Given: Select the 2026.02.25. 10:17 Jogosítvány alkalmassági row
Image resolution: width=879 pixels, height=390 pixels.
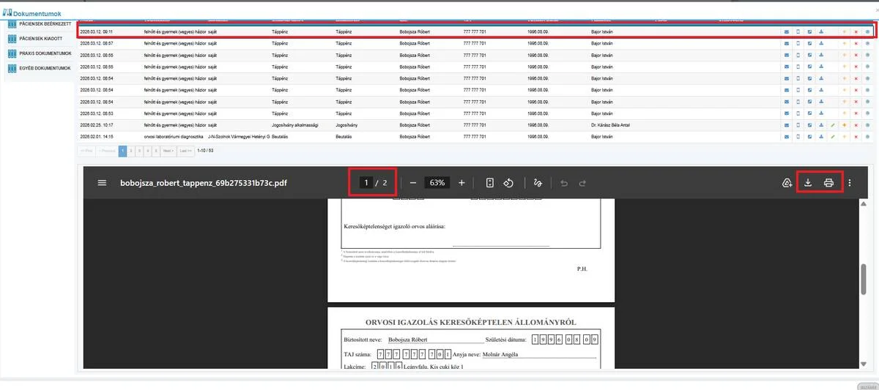Looking at the screenshot, I should point(475,125).
